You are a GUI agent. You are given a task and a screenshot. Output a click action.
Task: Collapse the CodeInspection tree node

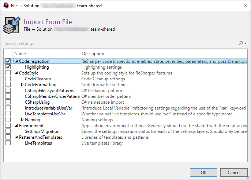coord(16,61)
